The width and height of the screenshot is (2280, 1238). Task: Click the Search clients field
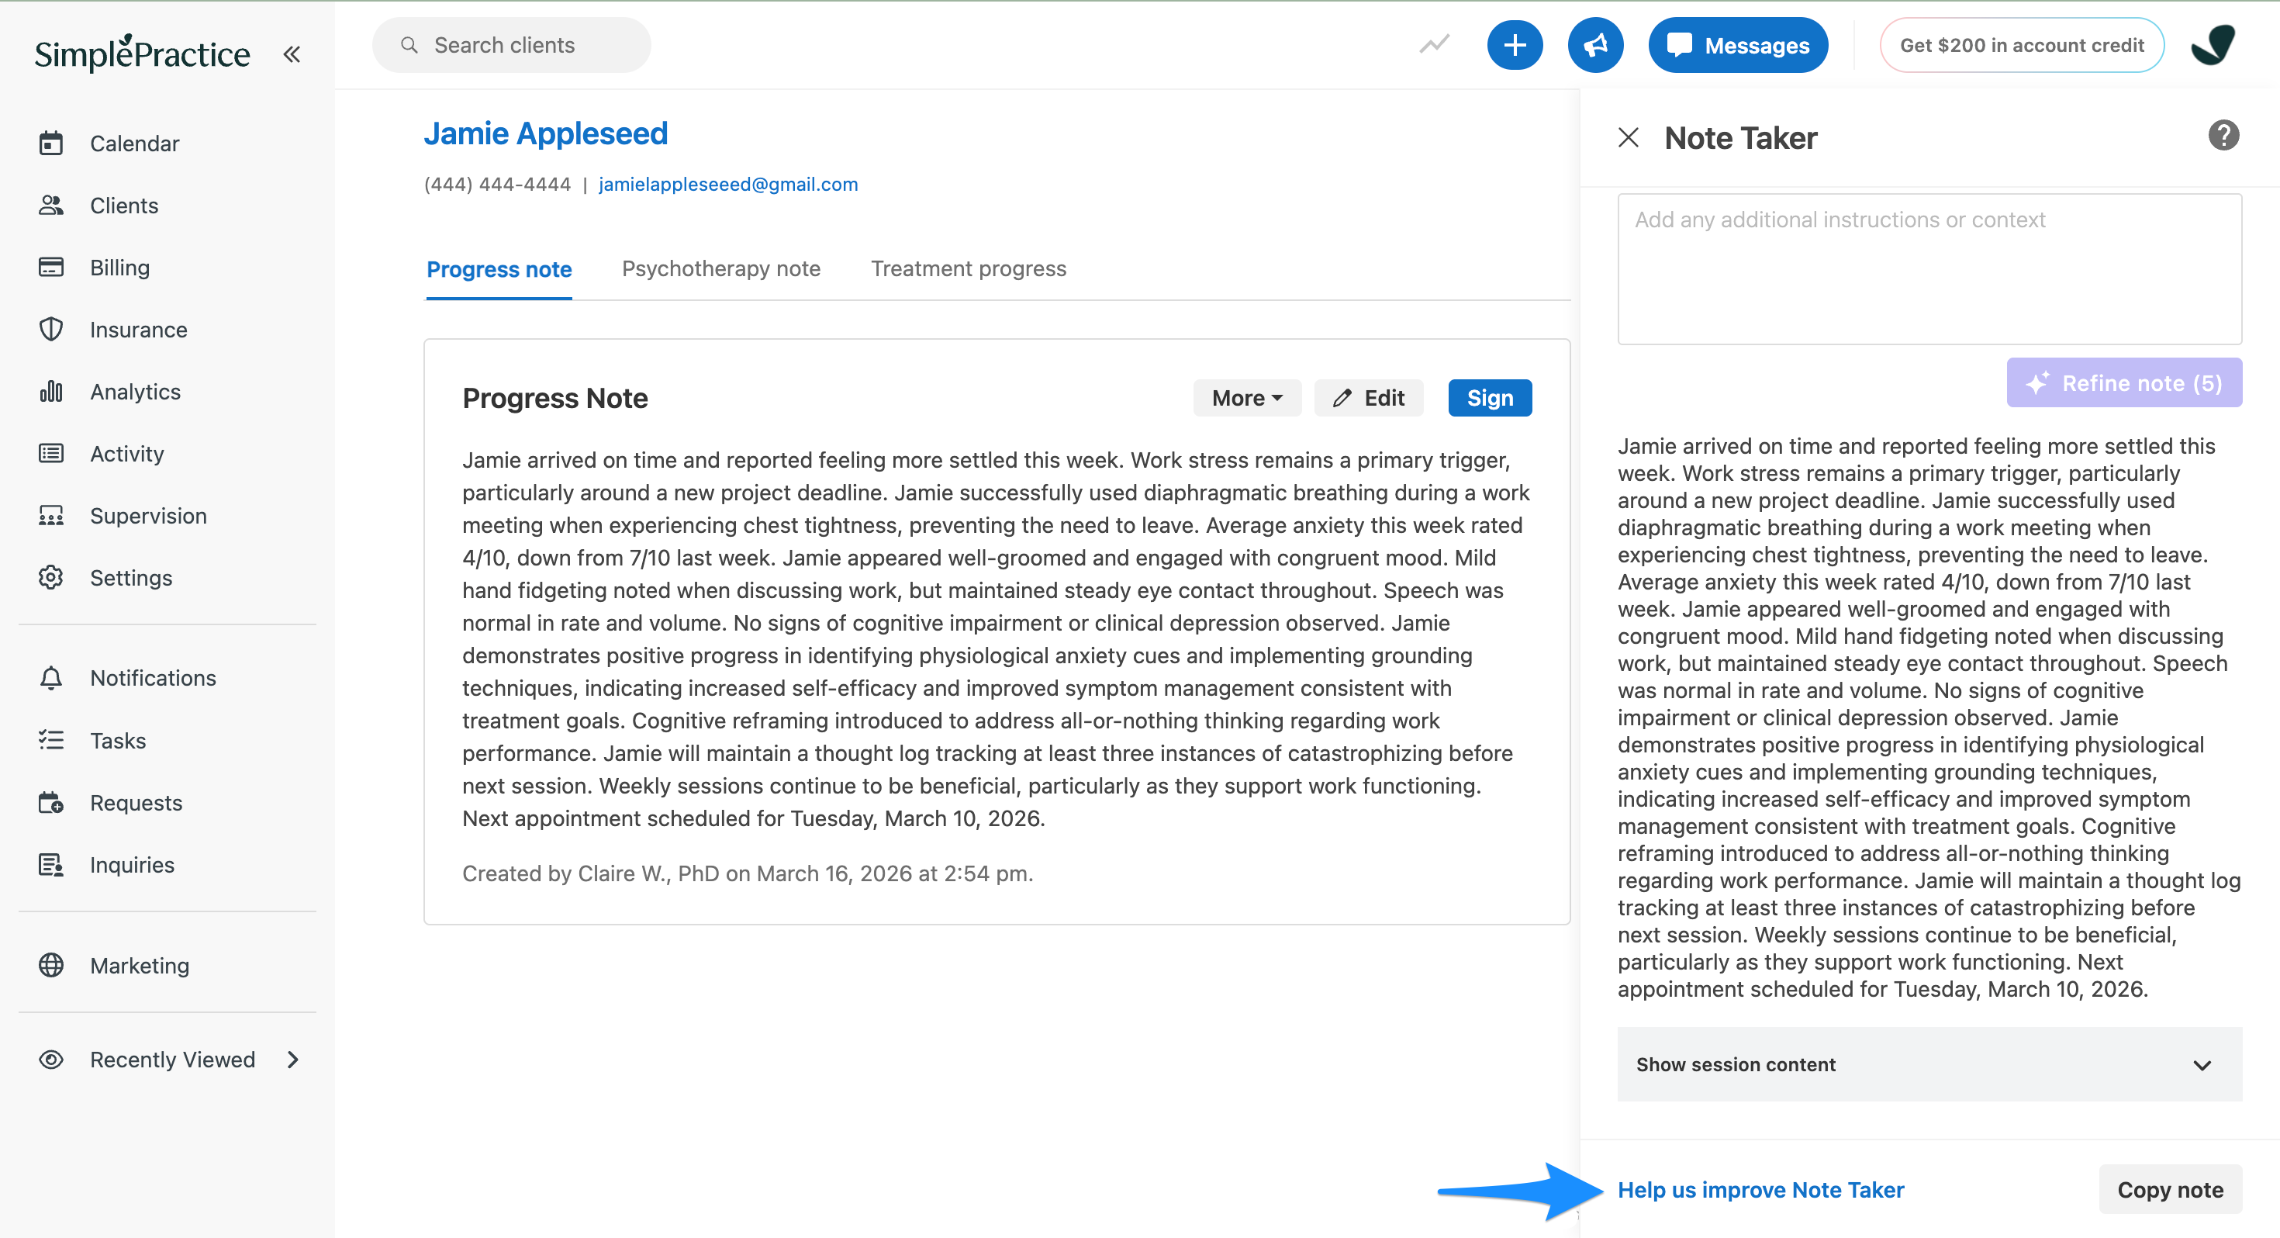pyautogui.click(x=511, y=45)
